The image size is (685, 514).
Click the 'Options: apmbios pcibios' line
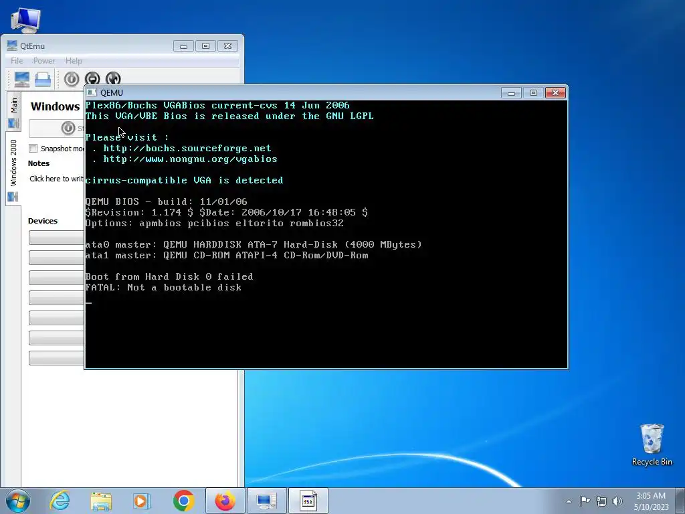pos(215,224)
